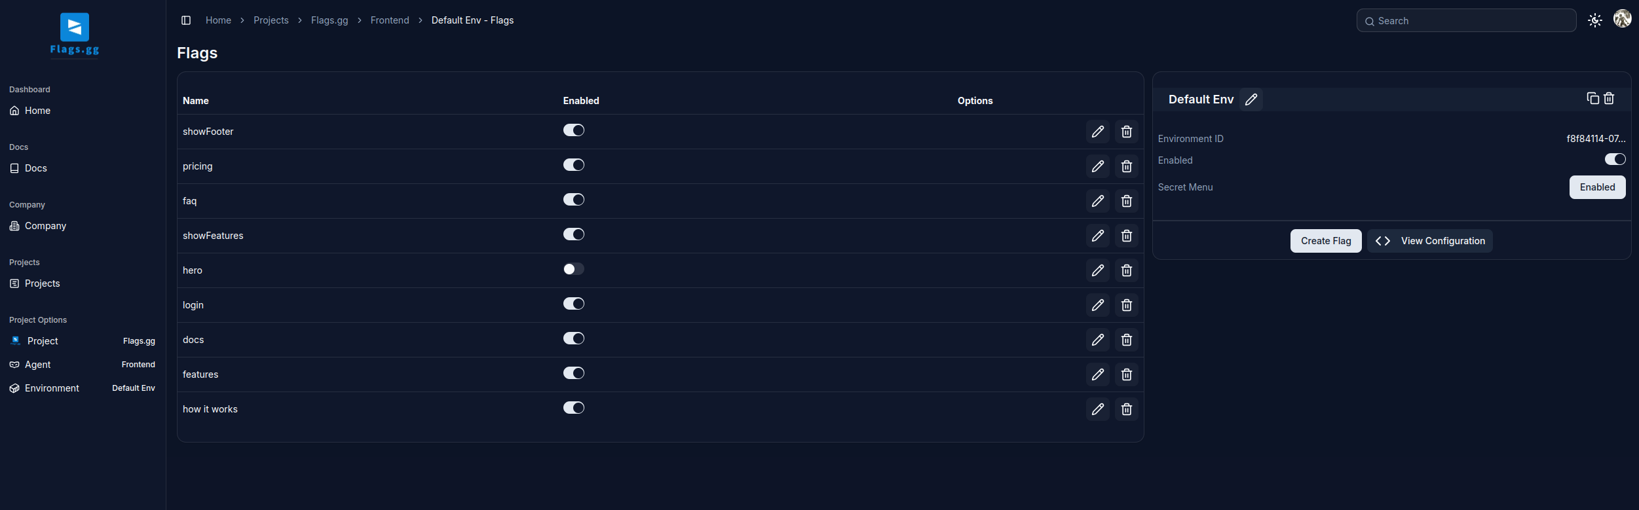
Task: Delete the Default Env environment
Action: pos(1609,98)
